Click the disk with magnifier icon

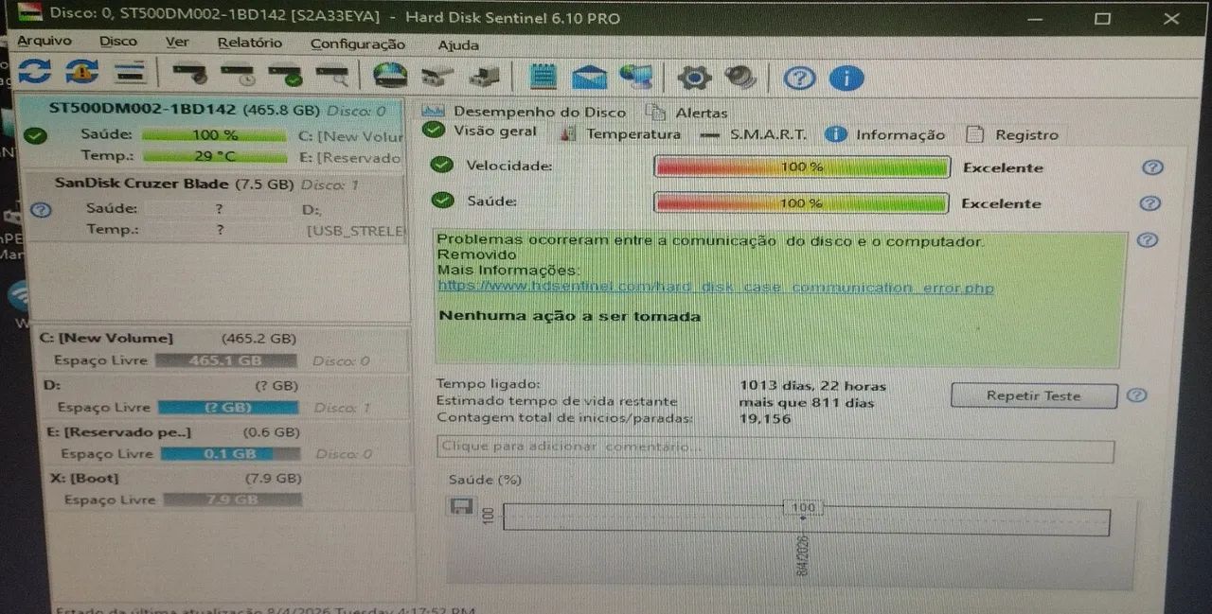[x=332, y=74]
